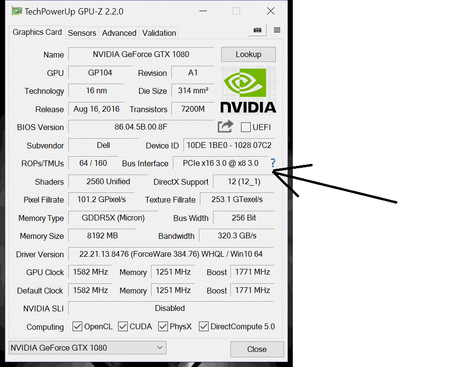Switch to the Validation tab
Viewport: 453px width, 367px height.
click(x=159, y=33)
